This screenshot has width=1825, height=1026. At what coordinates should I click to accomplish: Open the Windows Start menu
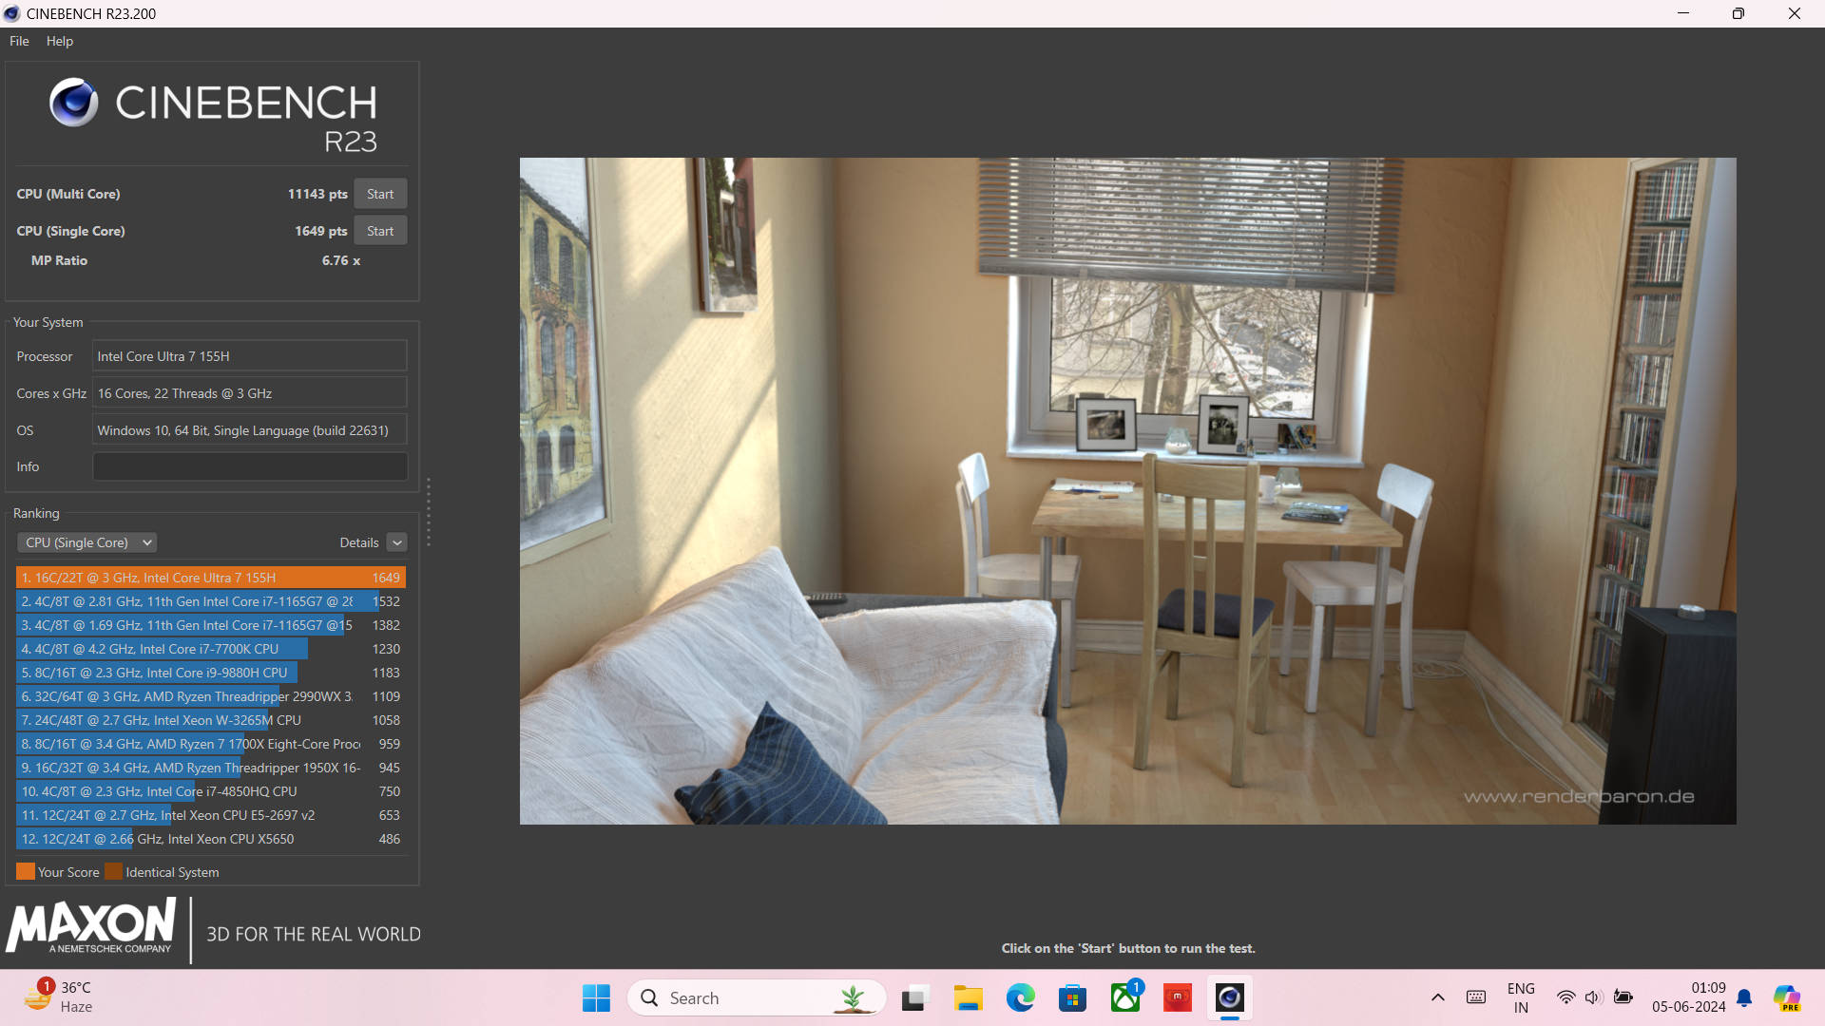coord(596,997)
